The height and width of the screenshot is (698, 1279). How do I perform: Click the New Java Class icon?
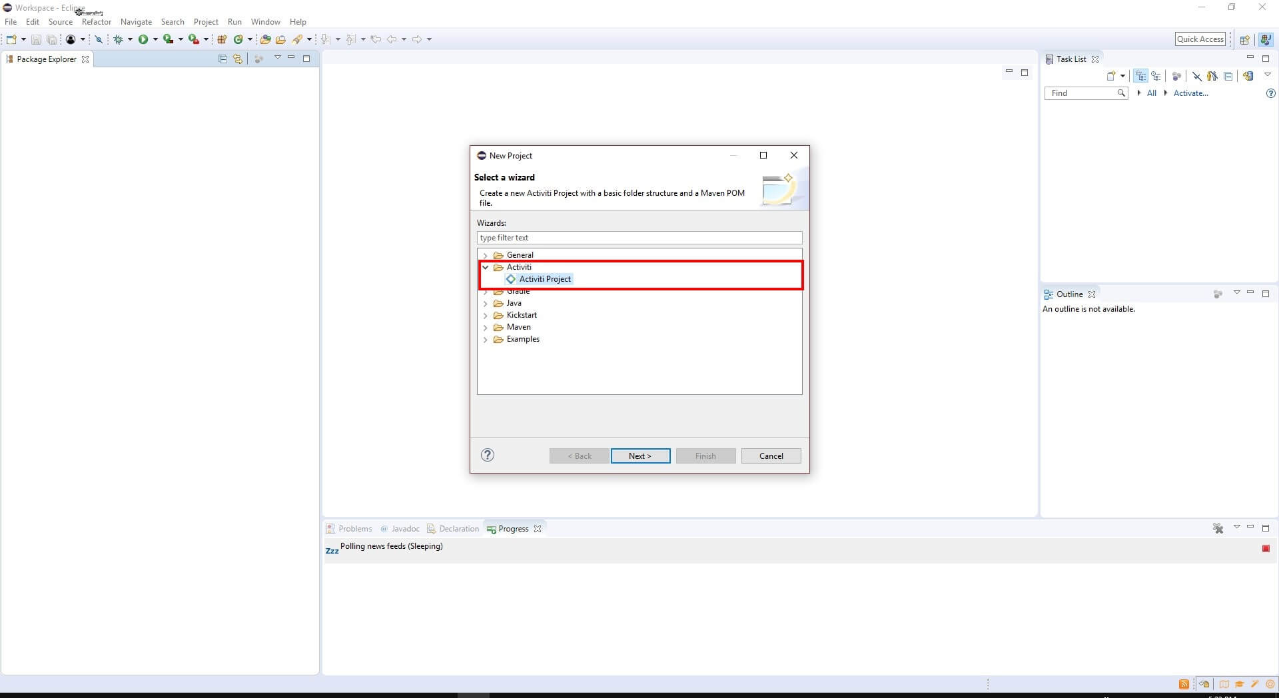click(x=238, y=39)
